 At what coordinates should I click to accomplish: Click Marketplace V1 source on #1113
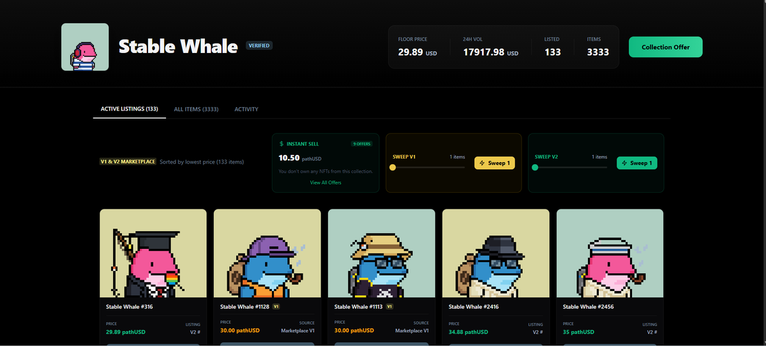coord(412,331)
